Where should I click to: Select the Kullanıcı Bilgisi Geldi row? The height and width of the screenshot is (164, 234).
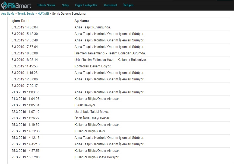pos(120,131)
